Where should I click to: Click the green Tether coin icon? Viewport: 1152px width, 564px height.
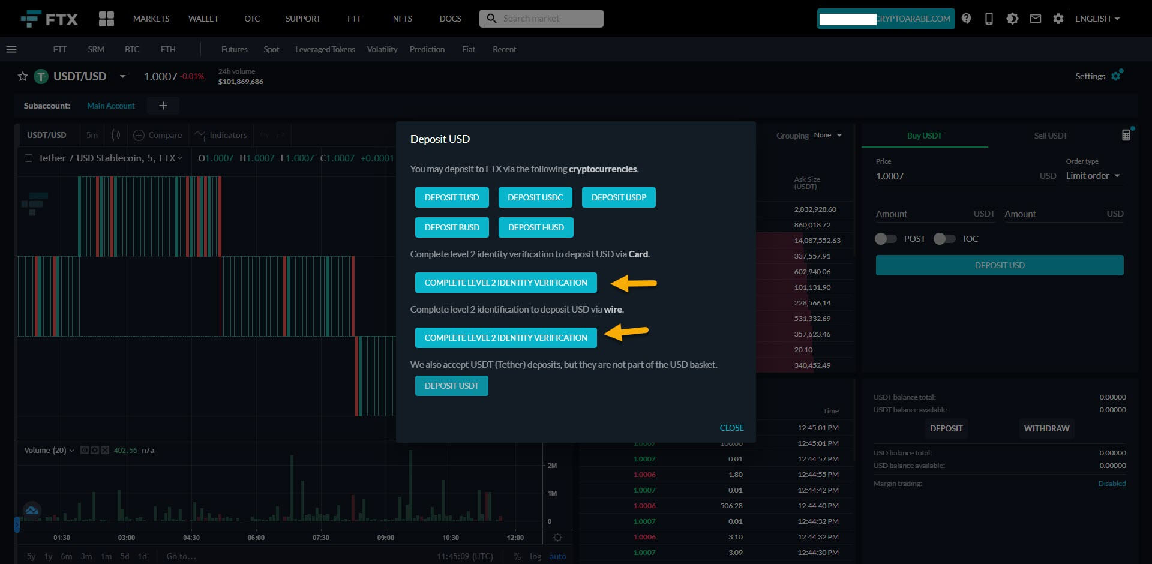click(x=41, y=76)
